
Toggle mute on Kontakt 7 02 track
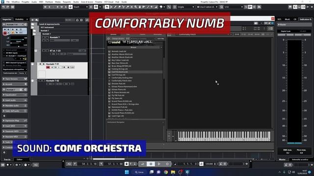pyautogui.click(x=40, y=81)
